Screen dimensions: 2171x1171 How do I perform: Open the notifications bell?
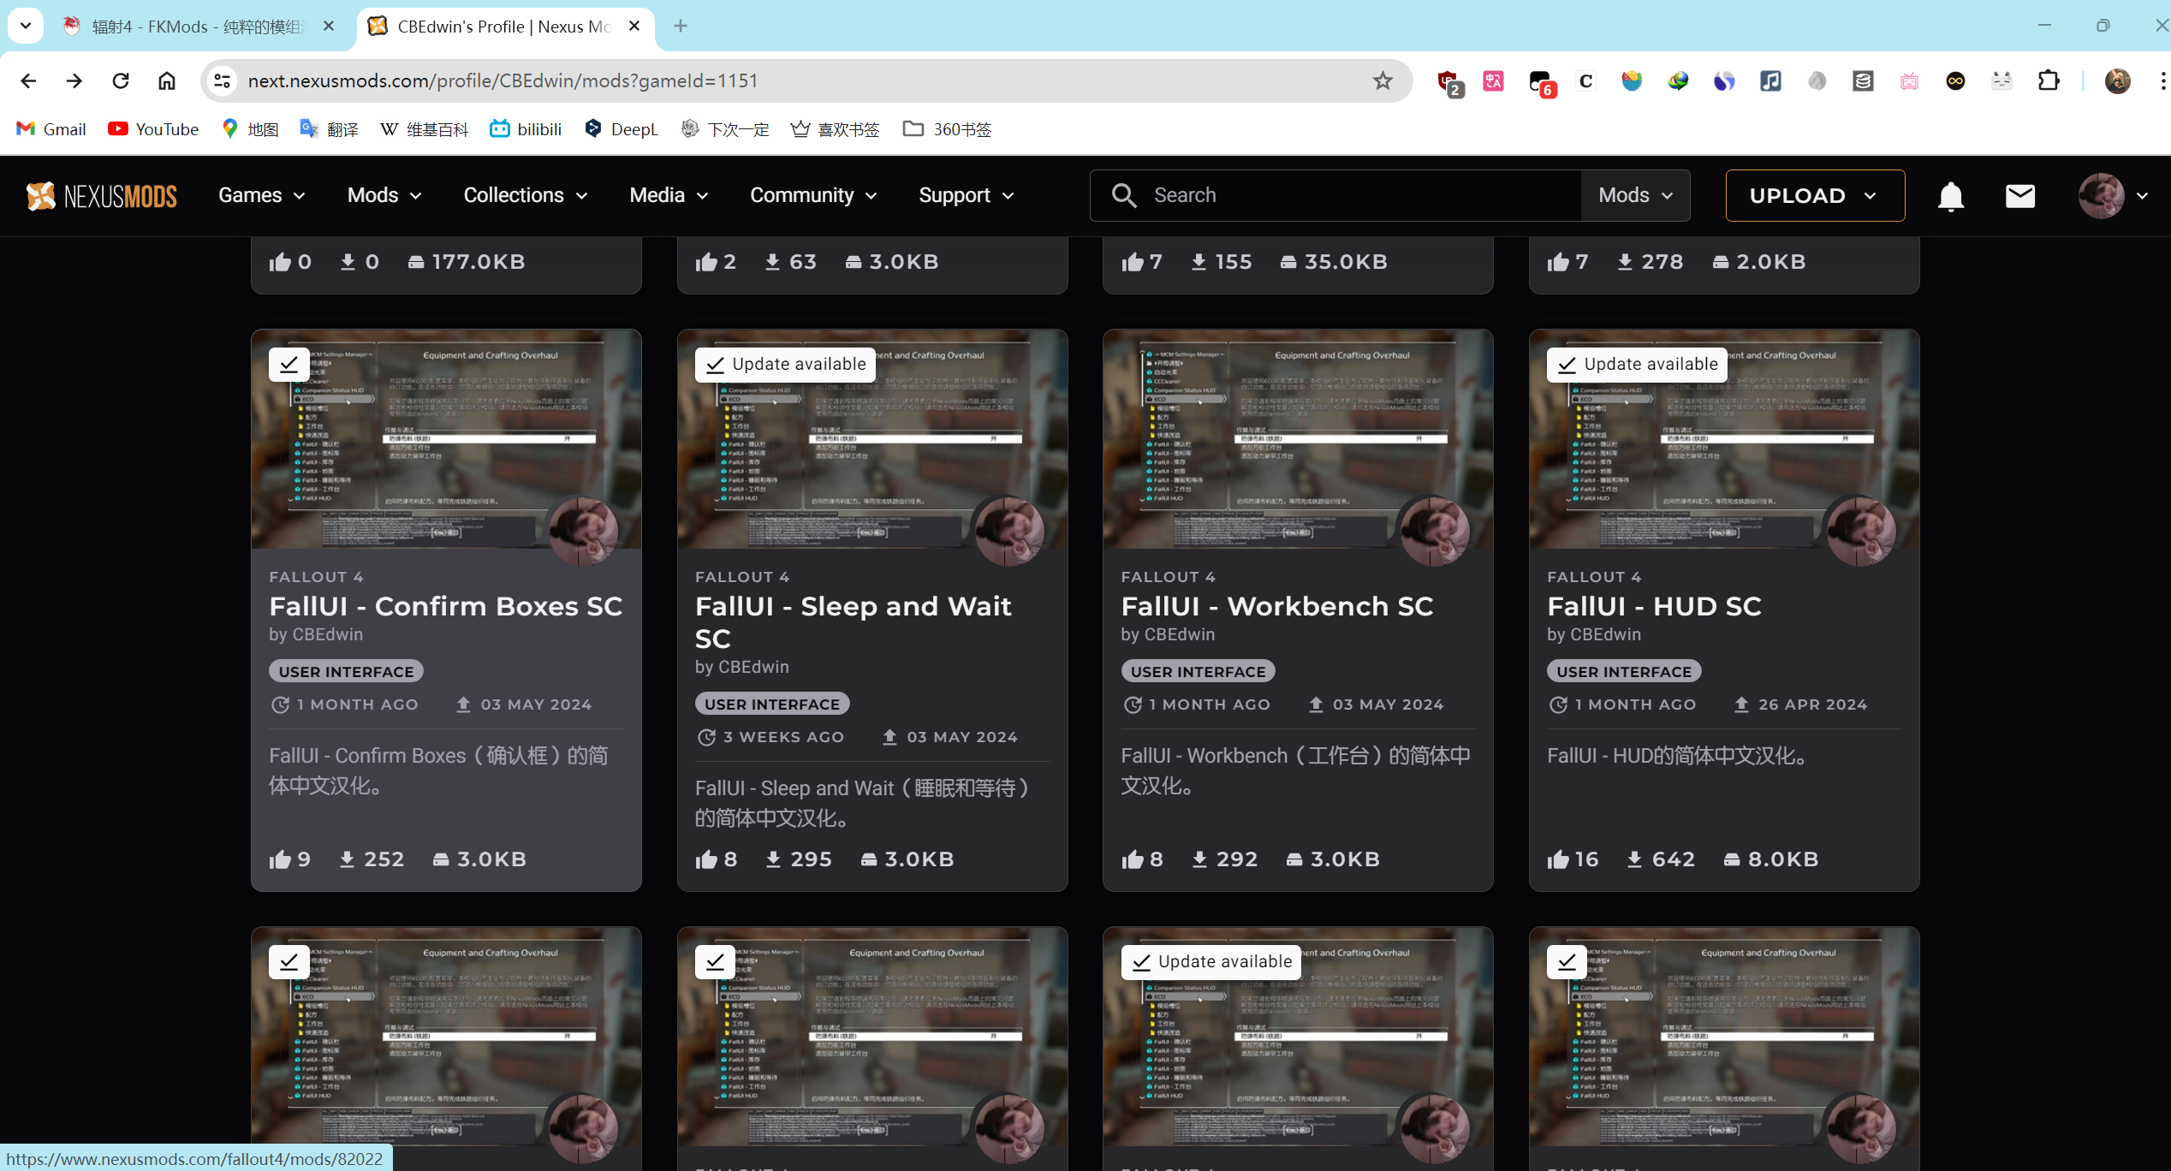tap(1951, 196)
